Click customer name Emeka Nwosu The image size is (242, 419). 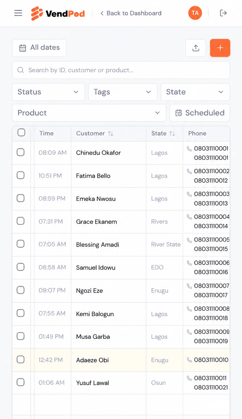(96, 199)
